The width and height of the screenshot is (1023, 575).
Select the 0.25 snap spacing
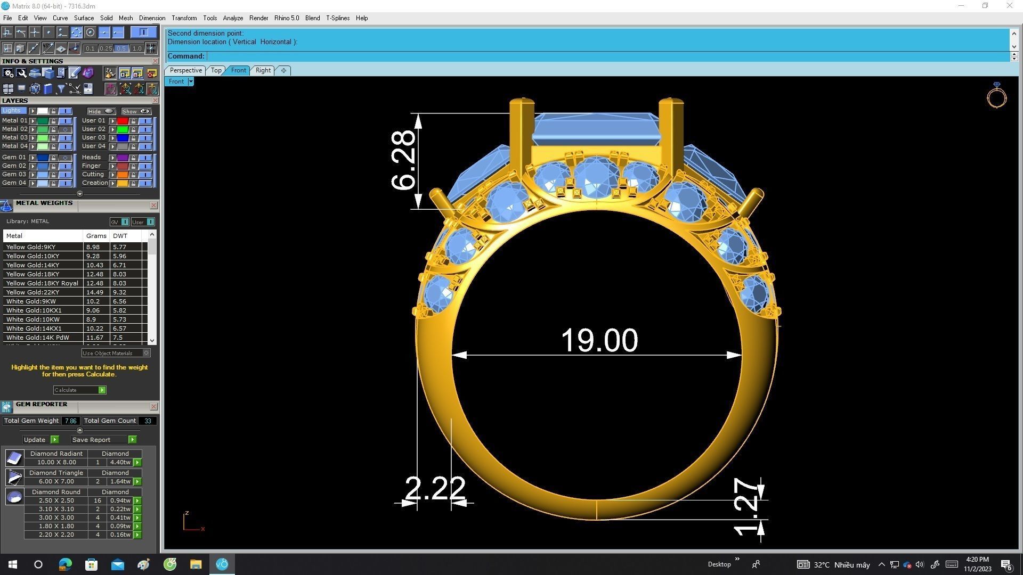[106, 48]
